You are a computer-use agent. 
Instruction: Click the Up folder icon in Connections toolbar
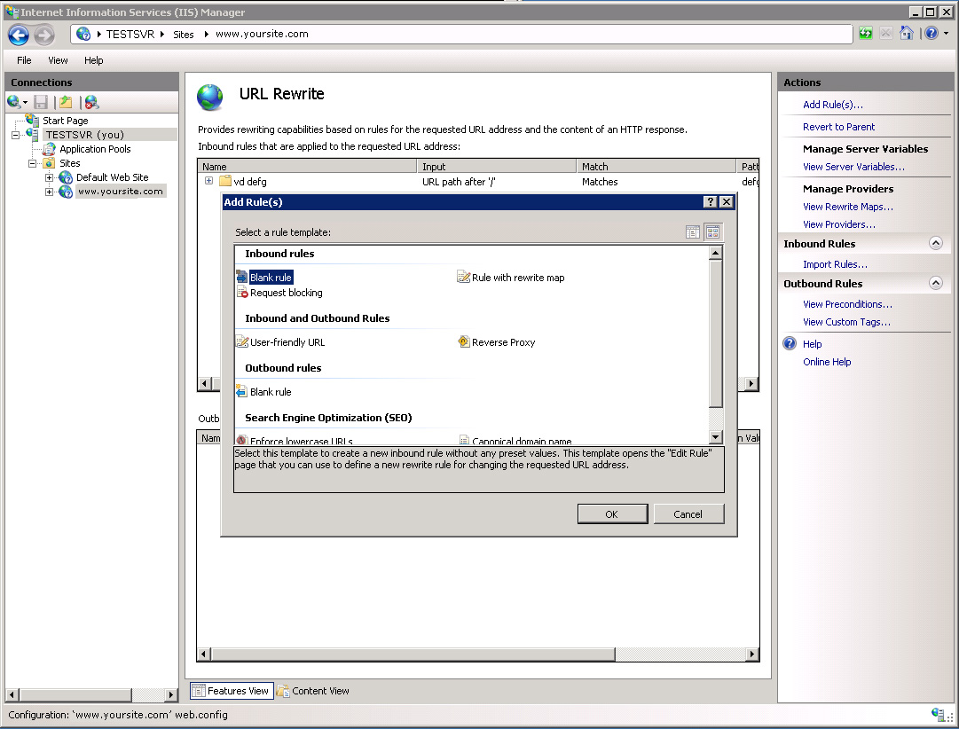(66, 102)
